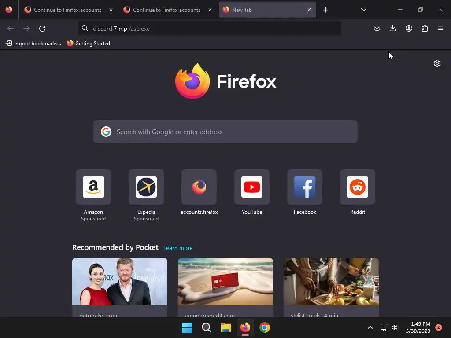Click the Search with Google input field
Image resolution: width=451 pixels, height=338 pixels.
[225, 132]
